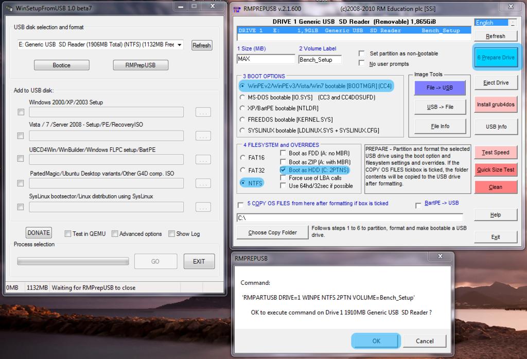Toggle Advanced options checkbox
Screen dimensions: 527x359
point(115,233)
